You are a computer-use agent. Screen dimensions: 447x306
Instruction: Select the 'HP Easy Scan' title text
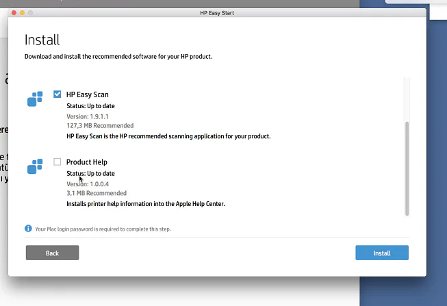pos(88,94)
